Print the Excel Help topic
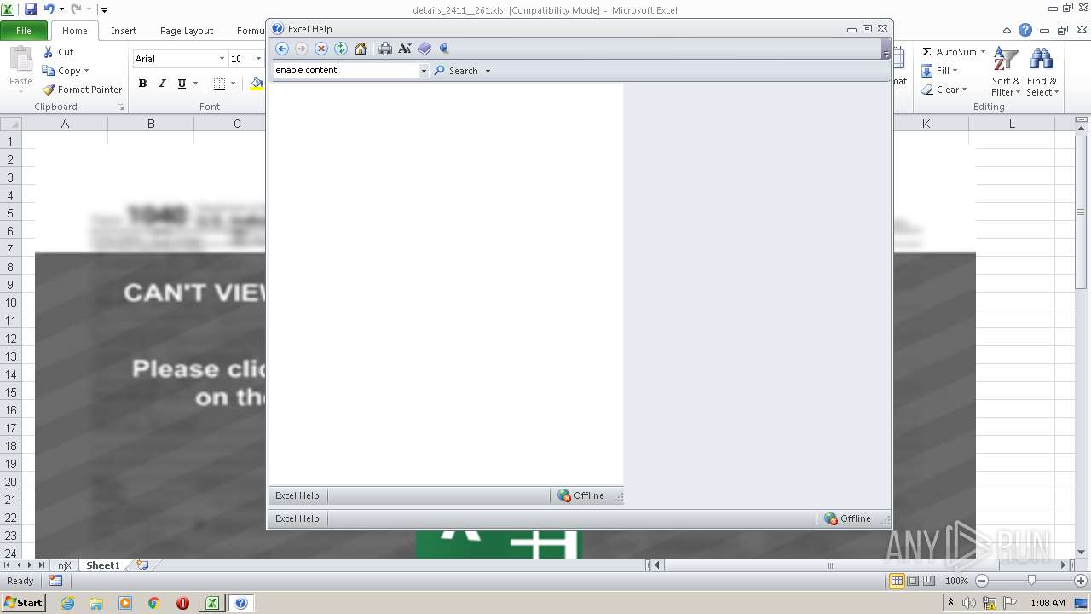This screenshot has width=1091, height=614. click(385, 49)
